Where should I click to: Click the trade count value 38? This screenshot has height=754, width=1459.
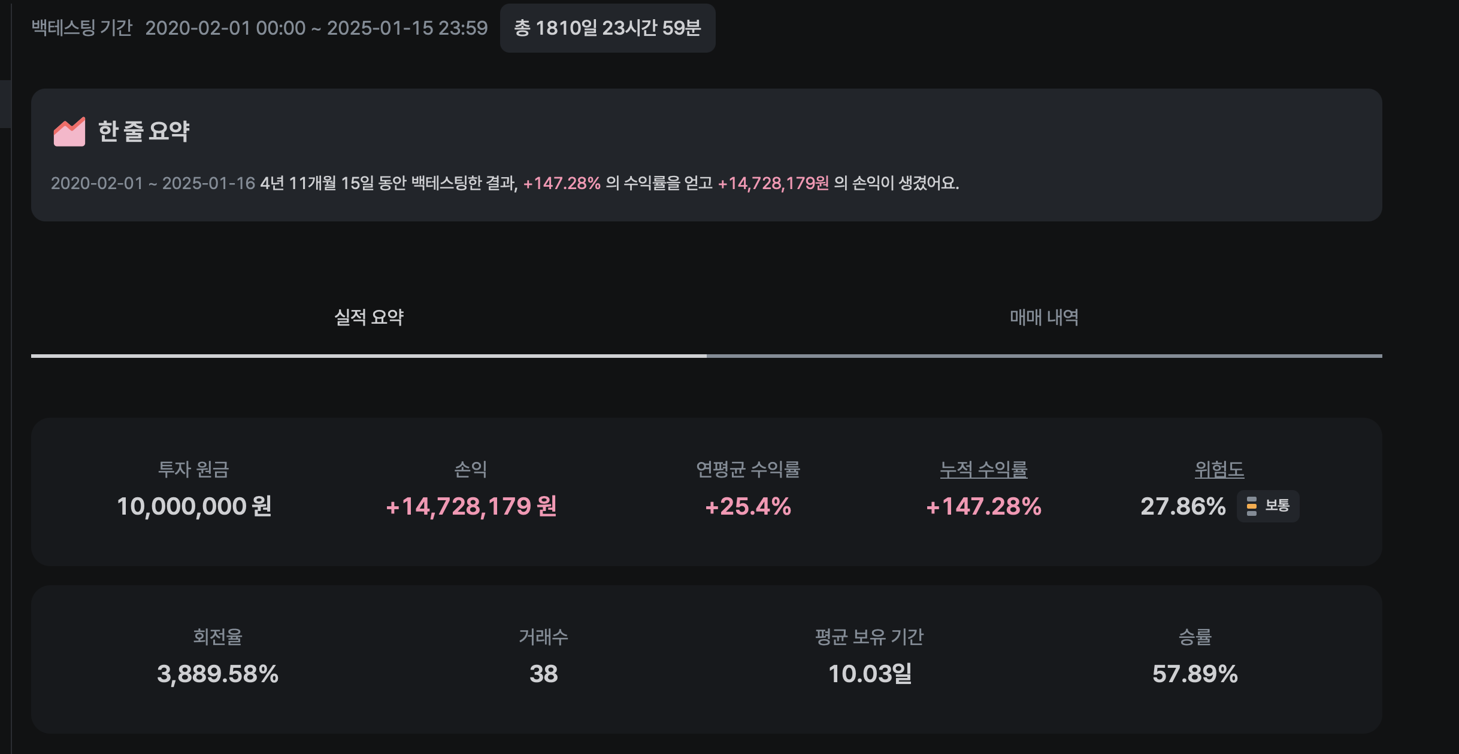tap(543, 674)
